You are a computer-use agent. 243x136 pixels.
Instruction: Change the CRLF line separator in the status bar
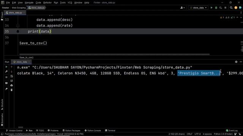click(x=189, y=134)
